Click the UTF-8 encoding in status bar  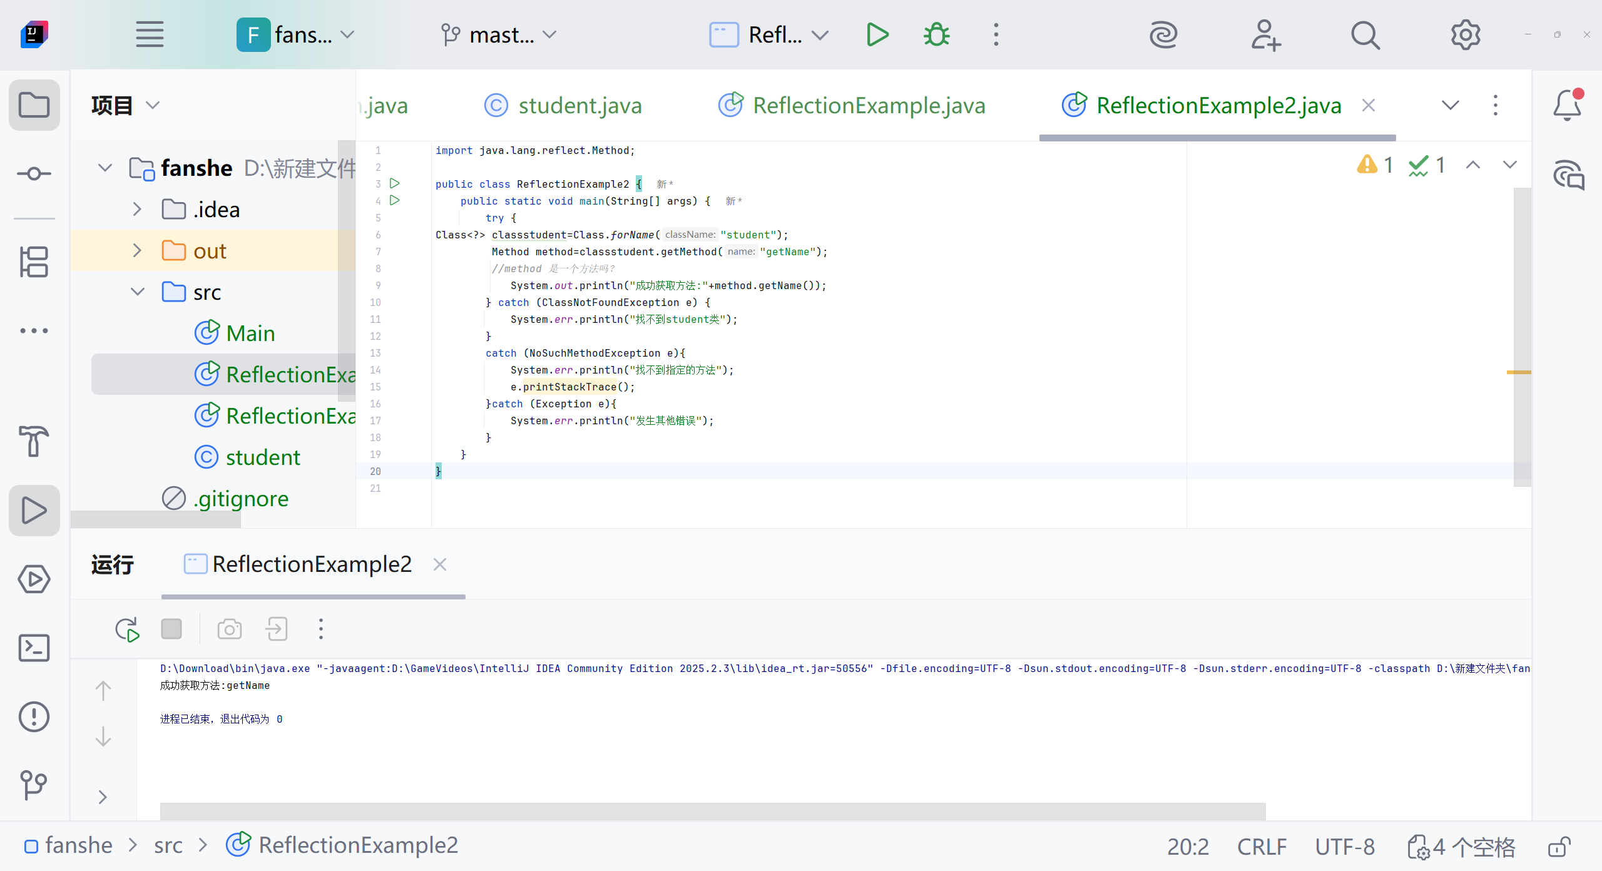click(x=1344, y=847)
